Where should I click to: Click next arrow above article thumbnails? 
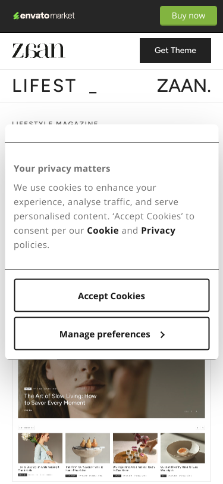203,428
